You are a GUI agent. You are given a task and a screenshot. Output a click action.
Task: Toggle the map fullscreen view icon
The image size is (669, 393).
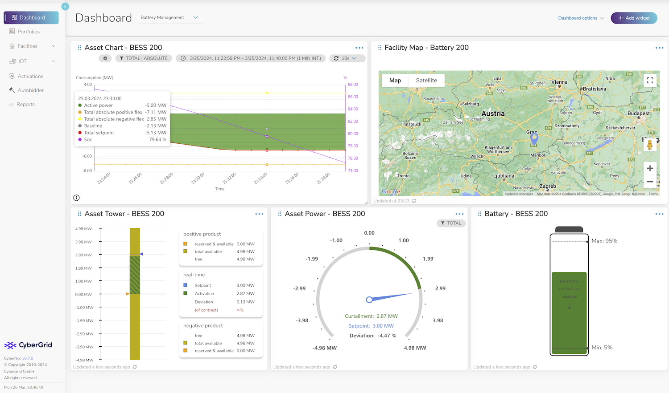tap(650, 81)
